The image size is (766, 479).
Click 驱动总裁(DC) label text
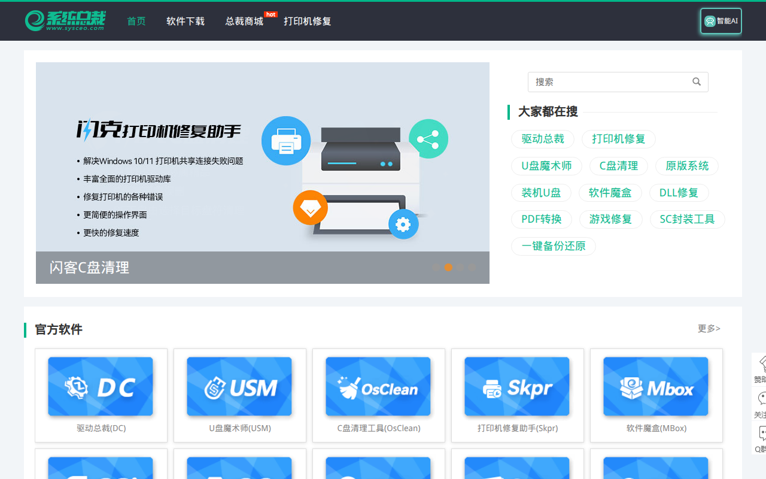coord(101,428)
